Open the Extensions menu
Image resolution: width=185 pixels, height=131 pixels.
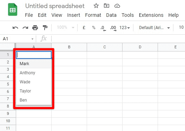tap(151, 15)
